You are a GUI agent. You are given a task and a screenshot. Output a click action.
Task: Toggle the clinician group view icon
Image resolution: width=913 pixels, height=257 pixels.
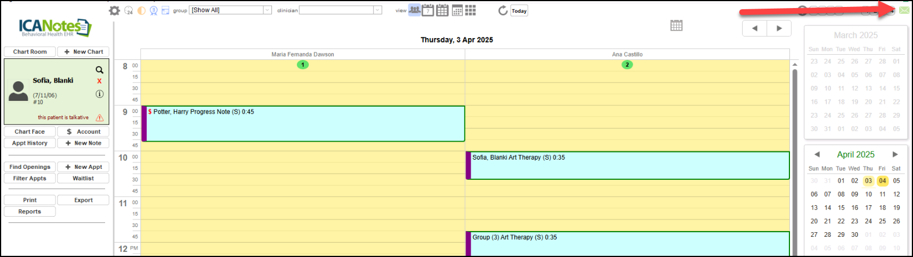(x=414, y=10)
